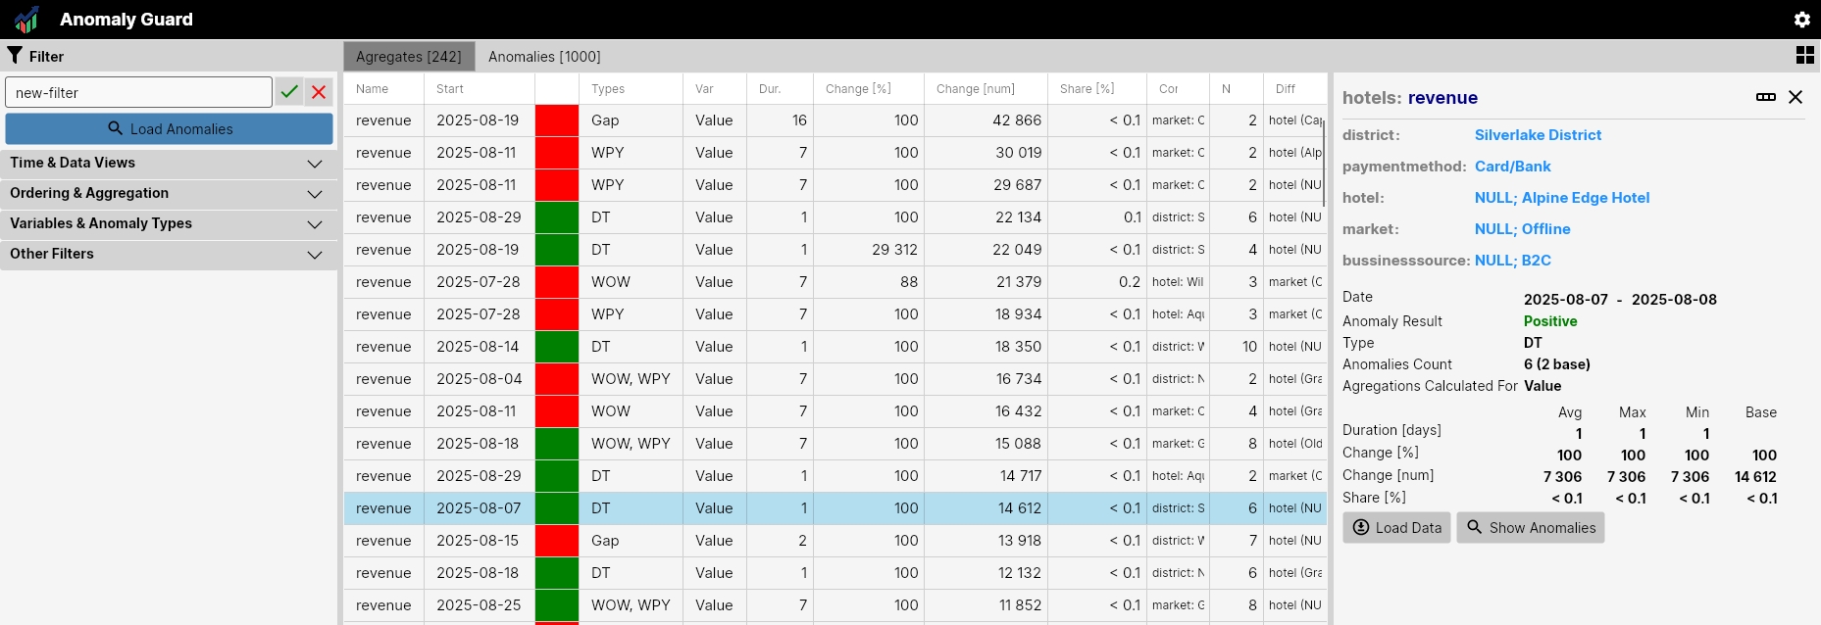Screen dimensions: 1821x625
Task: Select row with change 16 432
Action: coord(835,411)
